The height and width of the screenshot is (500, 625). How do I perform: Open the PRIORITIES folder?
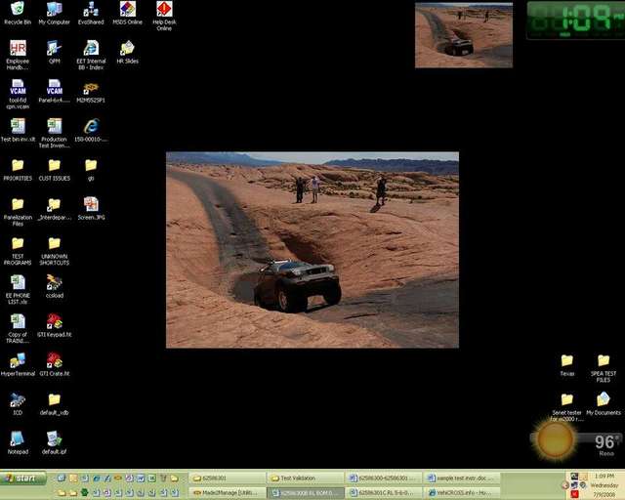[18, 169]
